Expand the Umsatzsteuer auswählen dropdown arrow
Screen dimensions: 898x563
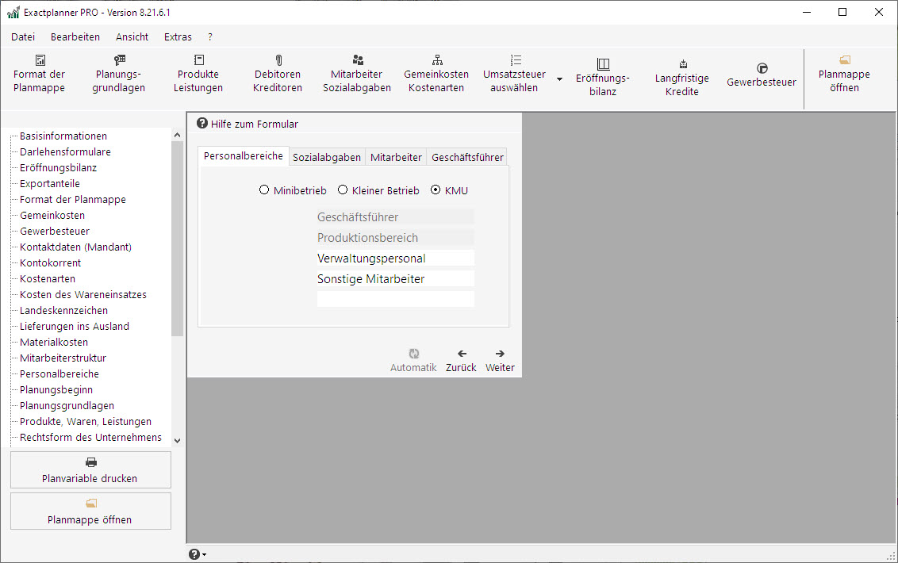coord(559,79)
